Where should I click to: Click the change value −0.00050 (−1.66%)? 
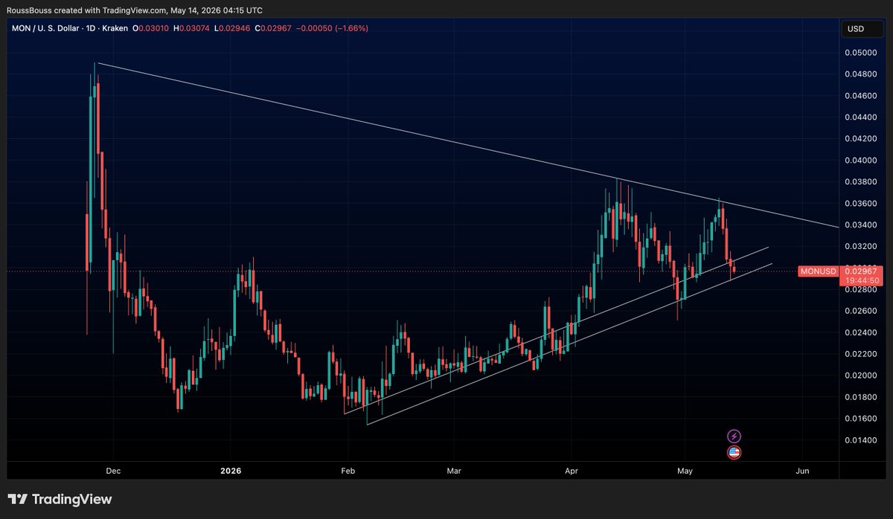(x=331, y=28)
